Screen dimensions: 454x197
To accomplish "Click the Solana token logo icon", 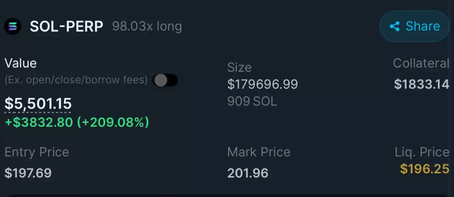I will [x=13, y=26].
